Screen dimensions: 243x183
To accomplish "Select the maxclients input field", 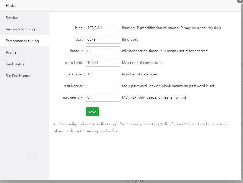I will tap(103, 62).
